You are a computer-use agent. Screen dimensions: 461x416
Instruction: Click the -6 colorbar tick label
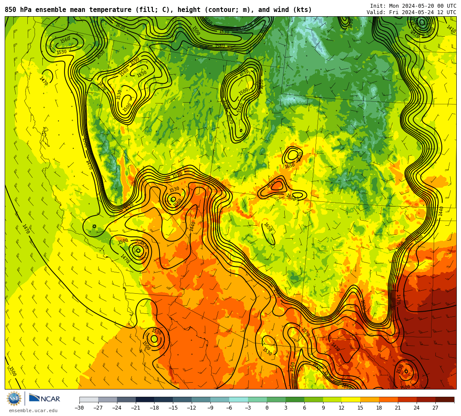coord(229,408)
